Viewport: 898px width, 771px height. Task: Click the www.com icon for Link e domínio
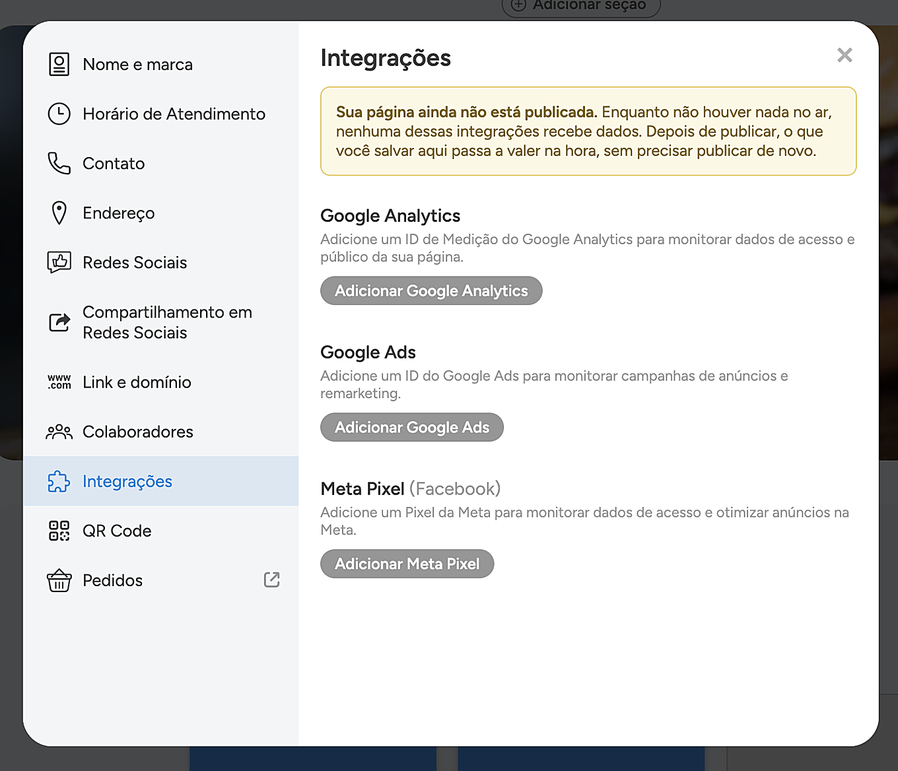(x=59, y=382)
